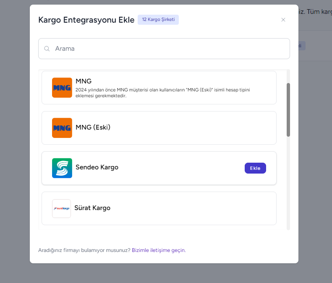This screenshot has height=283, width=332.
Task: Choose the MNG (Eski) carrier name
Action: point(93,127)
